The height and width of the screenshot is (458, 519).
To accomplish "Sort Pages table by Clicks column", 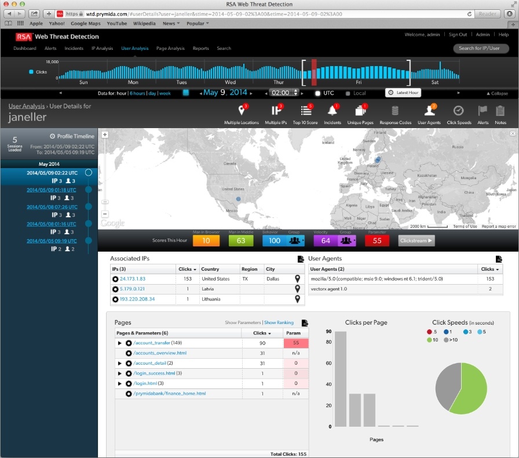I will (x=262, y=333).
